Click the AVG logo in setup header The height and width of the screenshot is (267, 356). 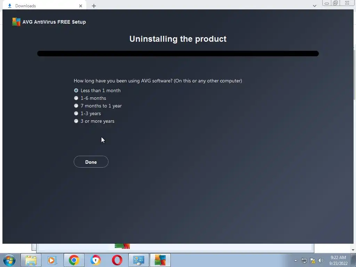pos(16,22)
